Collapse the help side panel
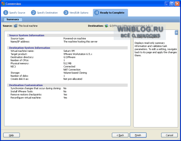This screenshot has width=181, height=141. click(176, 32)
